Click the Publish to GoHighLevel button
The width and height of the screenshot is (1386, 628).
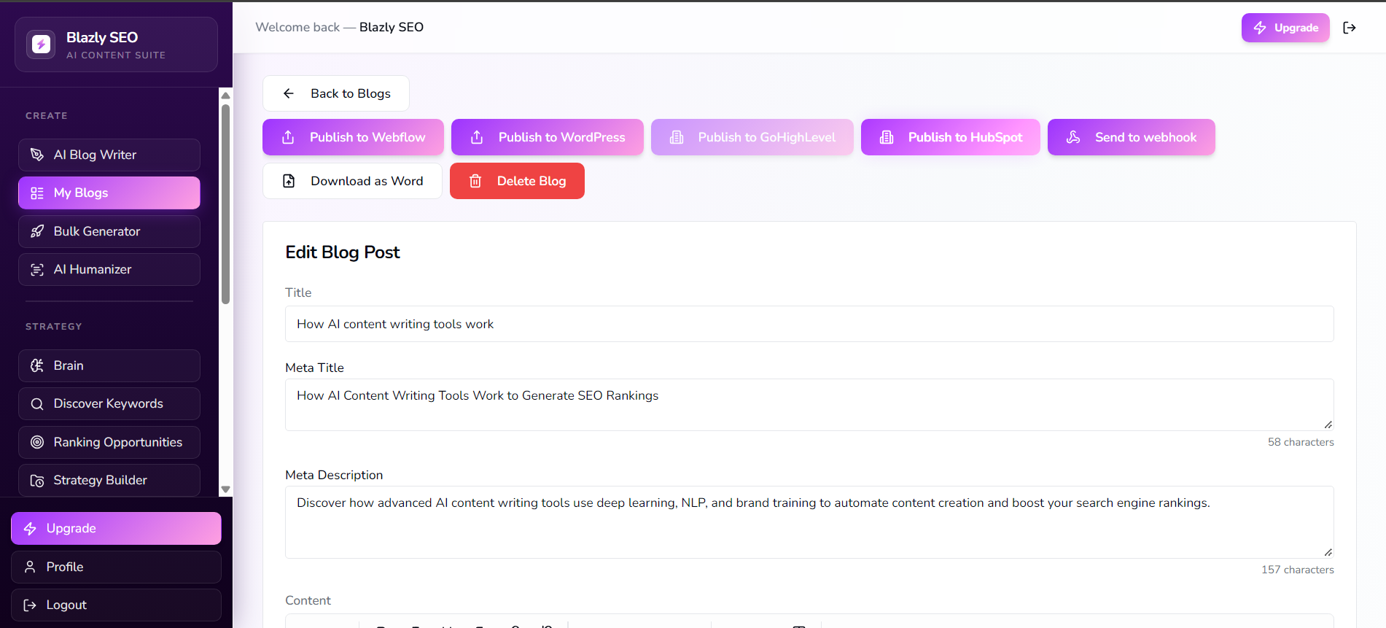(752, 137)
